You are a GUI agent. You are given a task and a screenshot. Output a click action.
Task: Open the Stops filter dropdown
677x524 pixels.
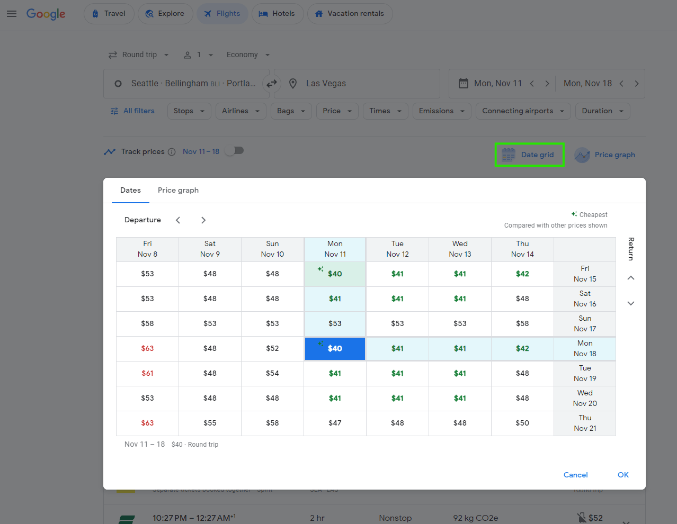pos(189,111)
